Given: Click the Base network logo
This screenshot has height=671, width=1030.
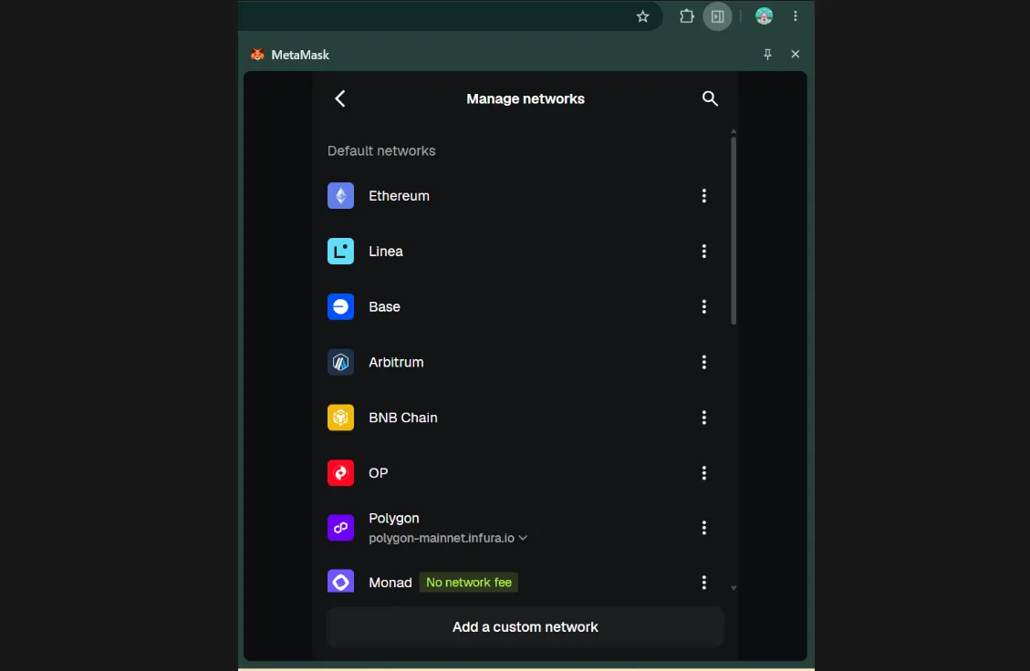Looking at the screenshot, I should [x=340, y=306].
